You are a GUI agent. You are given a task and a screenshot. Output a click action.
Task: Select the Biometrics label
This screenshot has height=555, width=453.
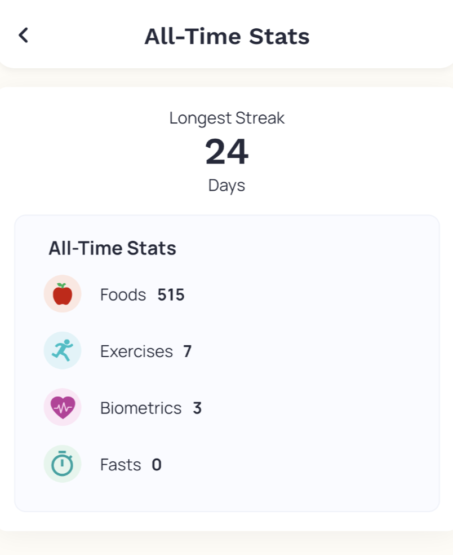coord(141,408)
